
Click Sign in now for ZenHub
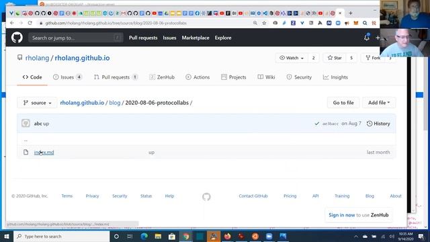(342, 215)
